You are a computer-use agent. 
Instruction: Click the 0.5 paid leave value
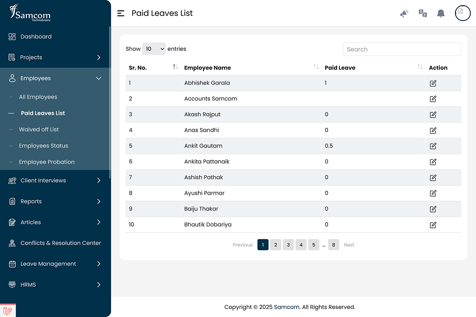329,146
